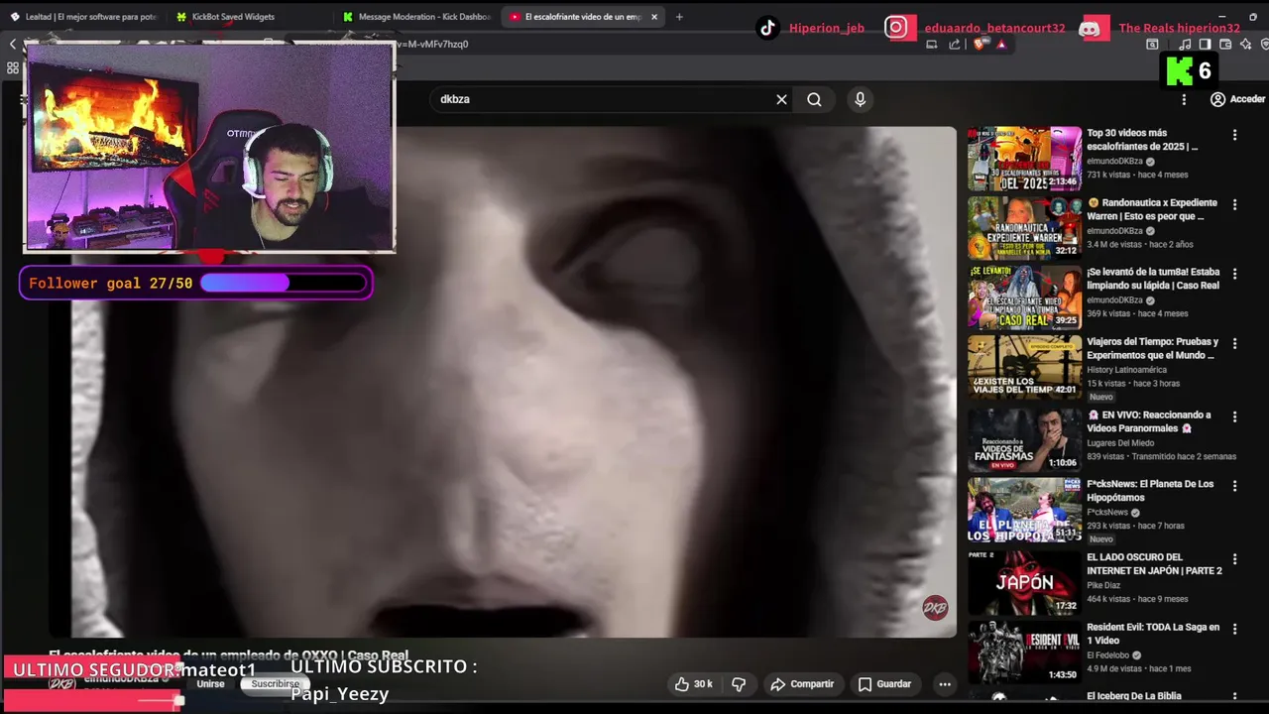The image size is (1269, 714).
Task: Save video with the Guardar button
Action: (884, 684)
